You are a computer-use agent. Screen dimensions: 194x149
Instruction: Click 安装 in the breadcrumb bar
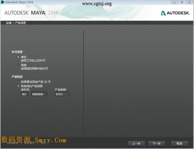[9, 23]
